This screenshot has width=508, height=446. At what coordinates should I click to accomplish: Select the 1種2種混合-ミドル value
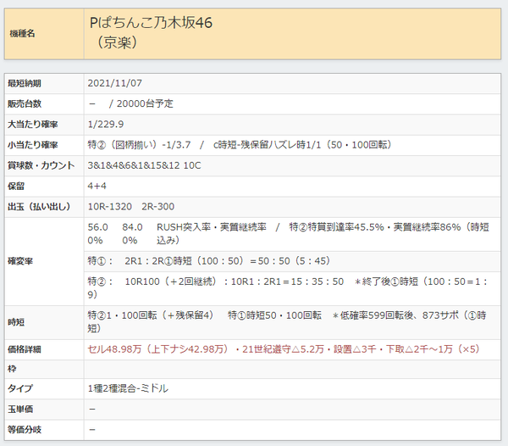128,388
